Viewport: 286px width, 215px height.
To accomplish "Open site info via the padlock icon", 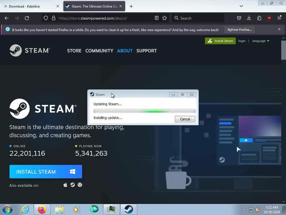I will 53,18.
